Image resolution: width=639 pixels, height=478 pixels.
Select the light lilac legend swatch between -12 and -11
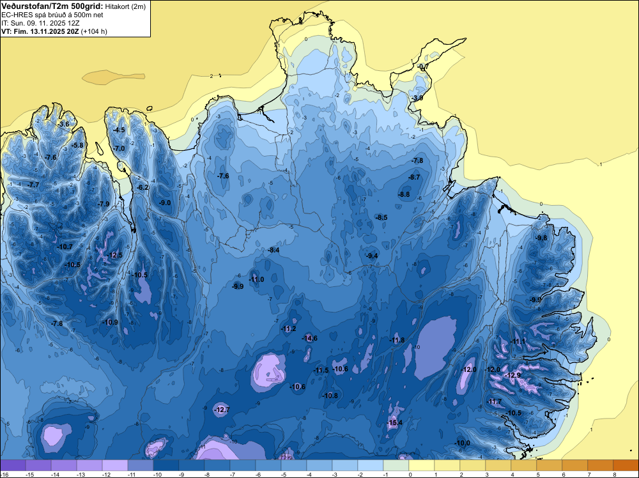click(115, 465)
